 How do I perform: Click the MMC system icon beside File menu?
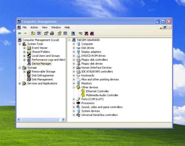[x=19, y=27]
